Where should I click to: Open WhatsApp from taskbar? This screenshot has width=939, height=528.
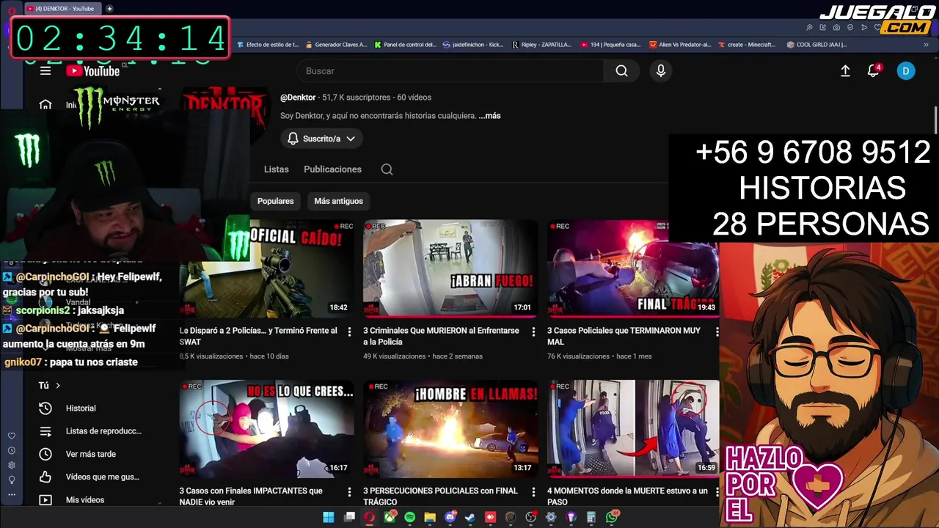click(x=612, y=517)
